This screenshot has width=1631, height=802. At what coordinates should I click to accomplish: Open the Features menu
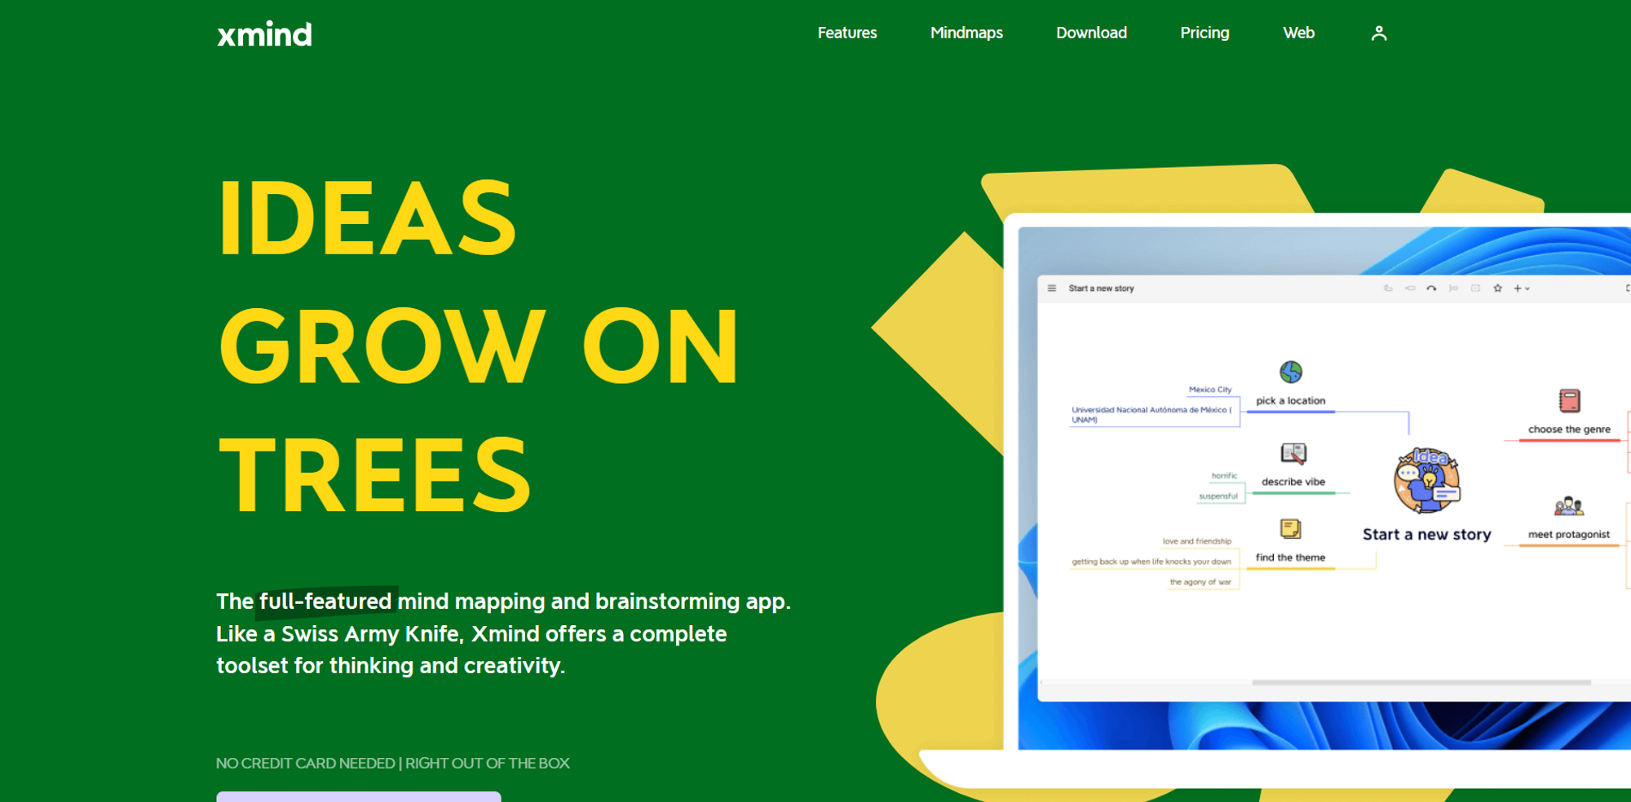coord(847,33)
